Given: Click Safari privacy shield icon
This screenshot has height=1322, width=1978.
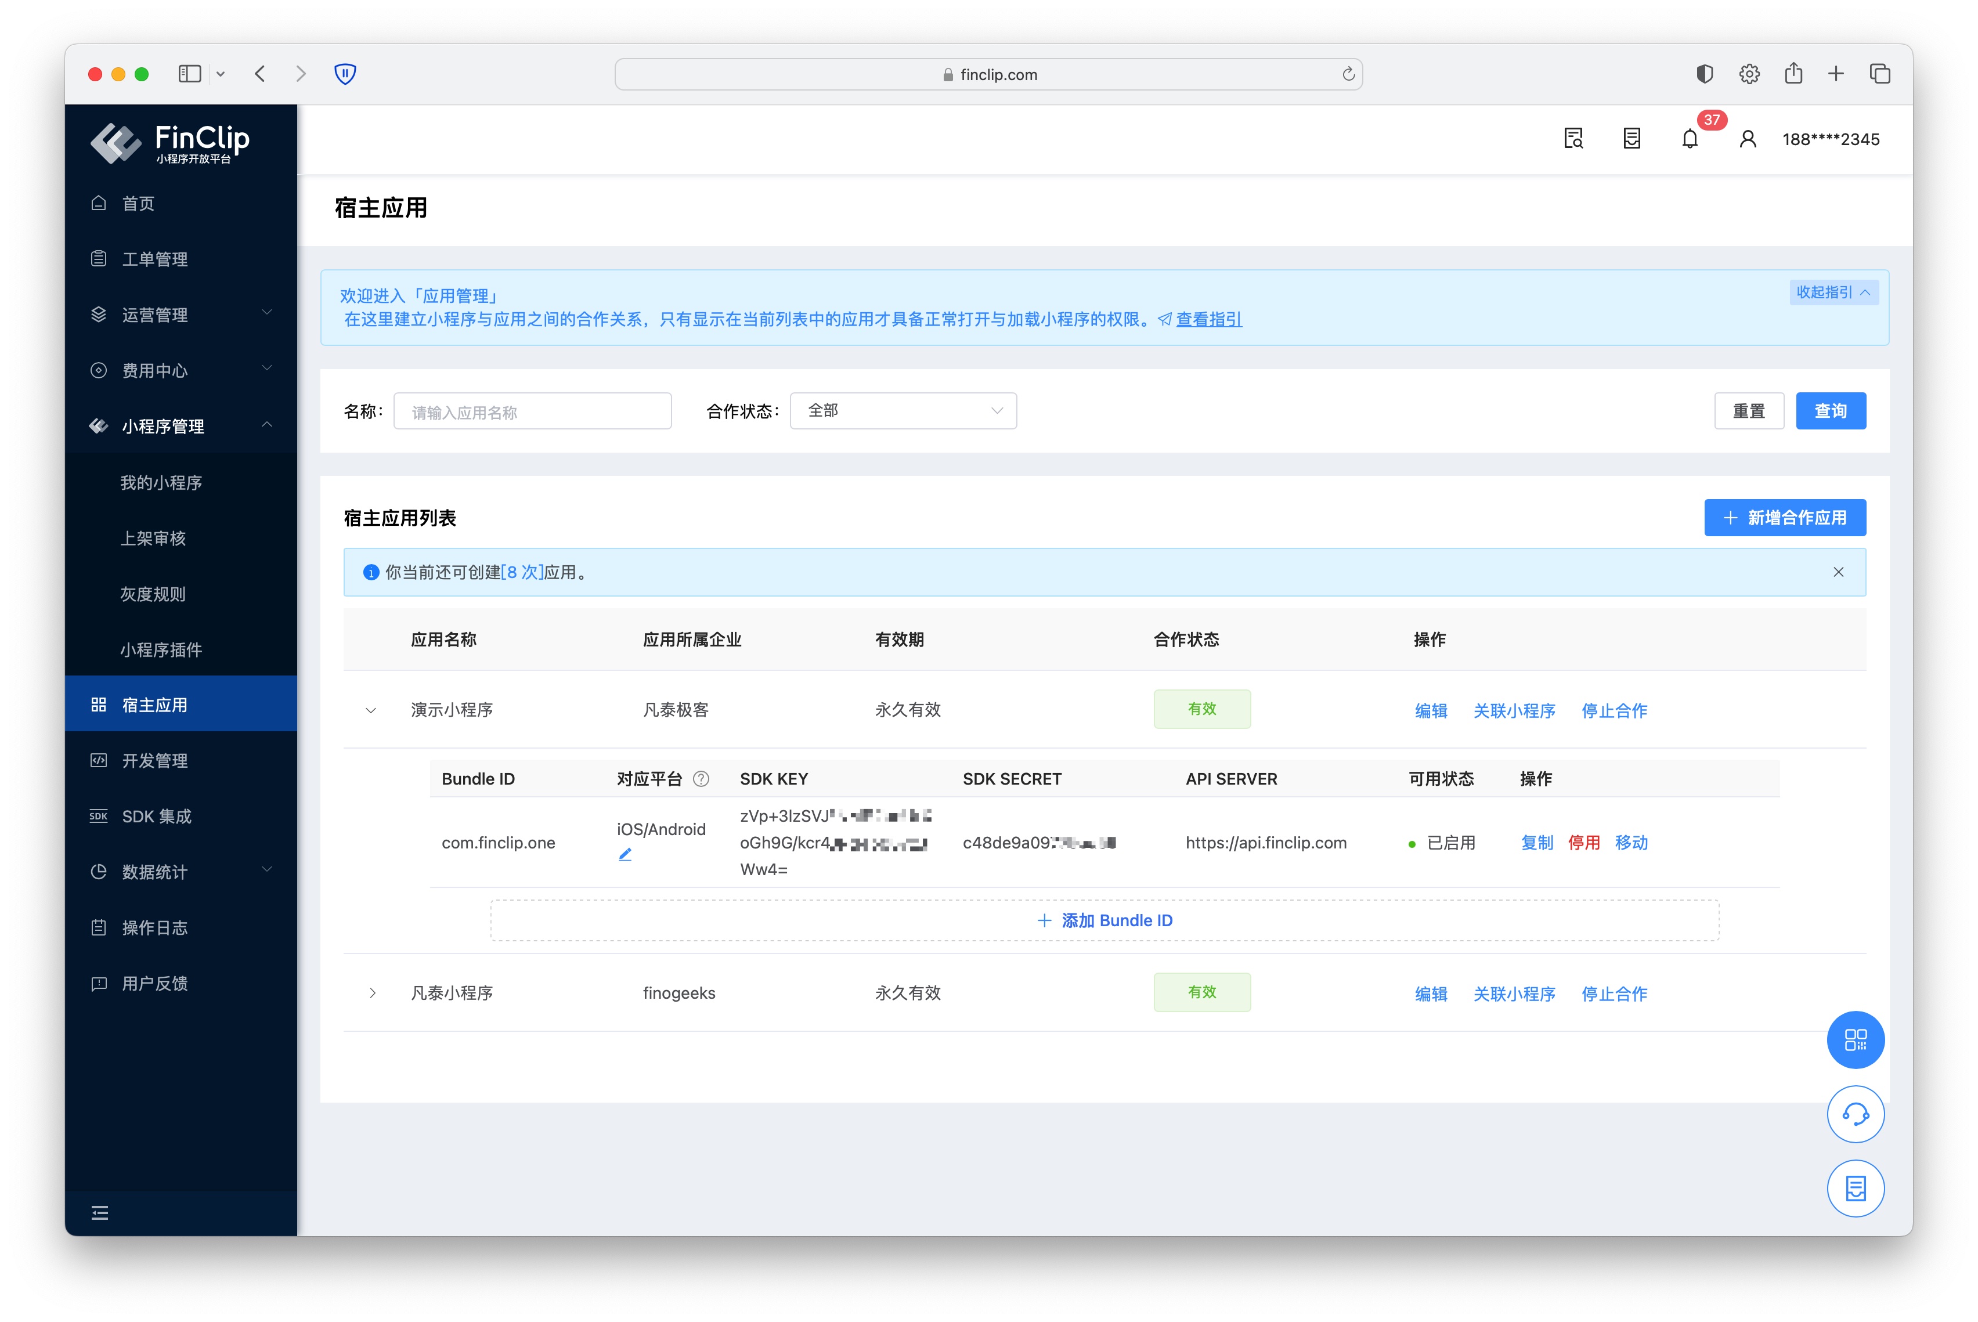Looking at the screenshot, I should (x=345, y=74).
